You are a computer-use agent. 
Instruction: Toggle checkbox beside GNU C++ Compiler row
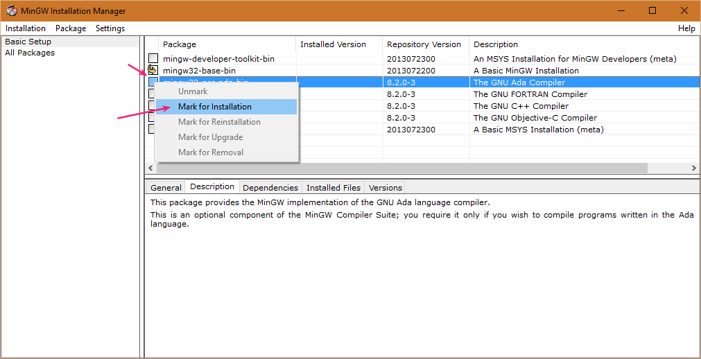click(150, 106)
